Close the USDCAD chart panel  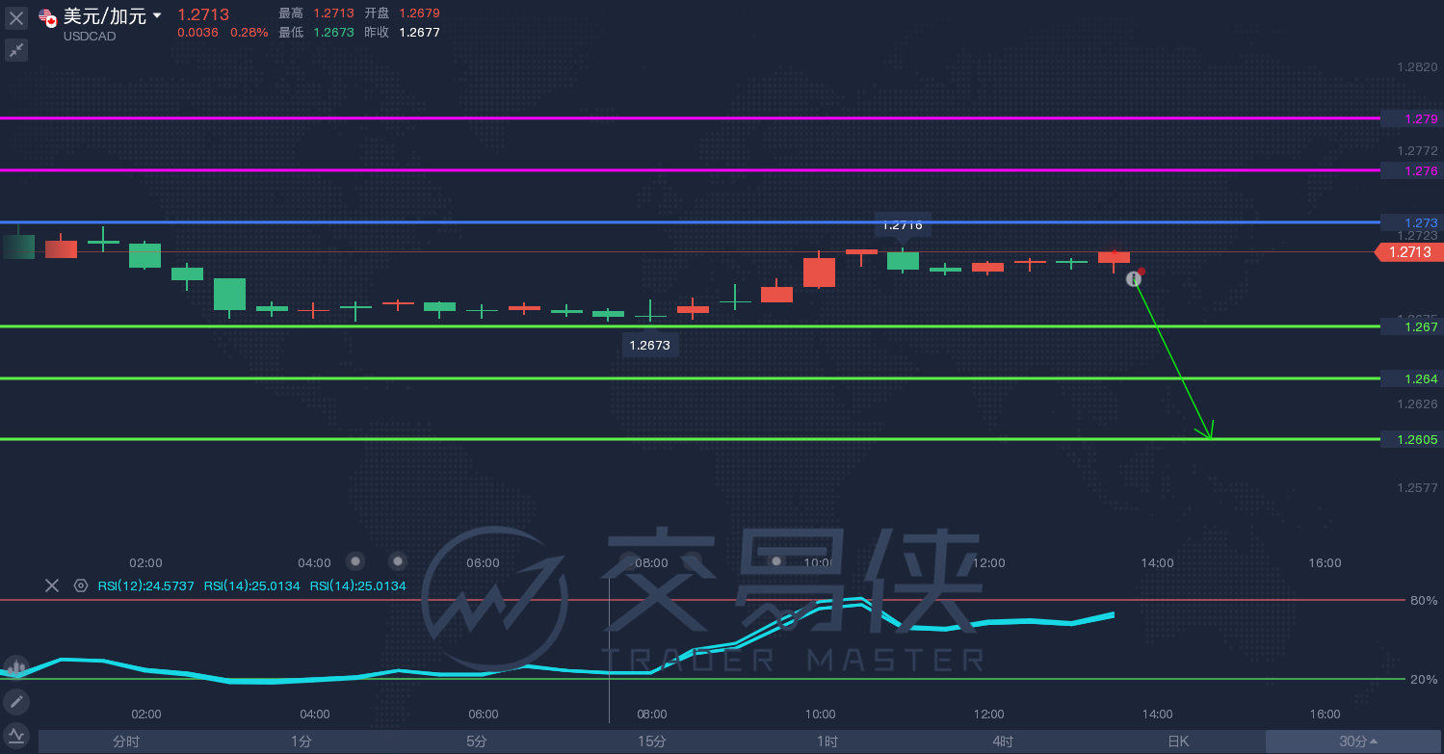coord(16,17)
